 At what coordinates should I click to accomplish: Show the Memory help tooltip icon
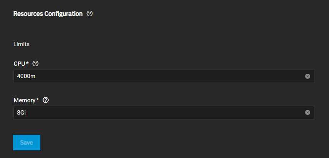pyautogui.click(x=46, y=100)
